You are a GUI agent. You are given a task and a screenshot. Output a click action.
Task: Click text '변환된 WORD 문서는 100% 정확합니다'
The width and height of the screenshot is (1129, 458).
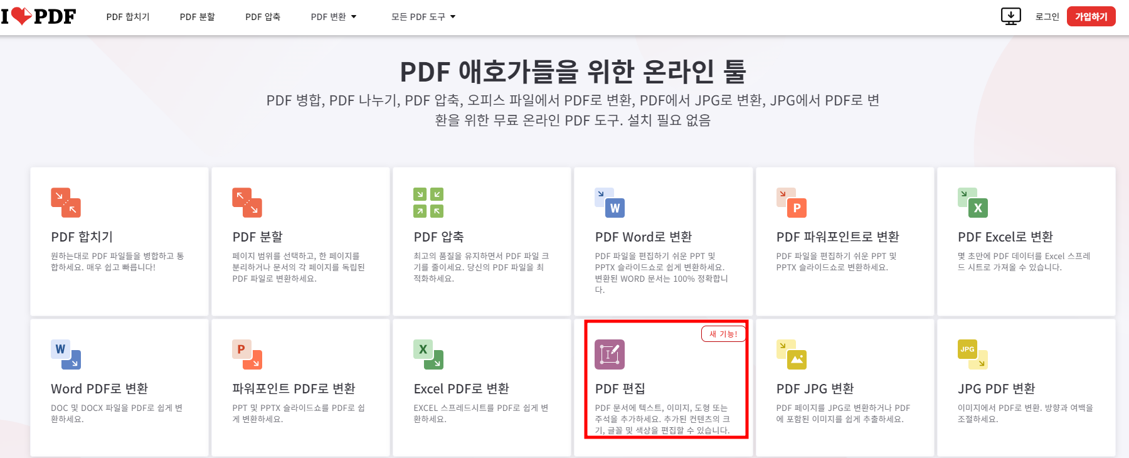pyautogui.click(x=662, y=284)
